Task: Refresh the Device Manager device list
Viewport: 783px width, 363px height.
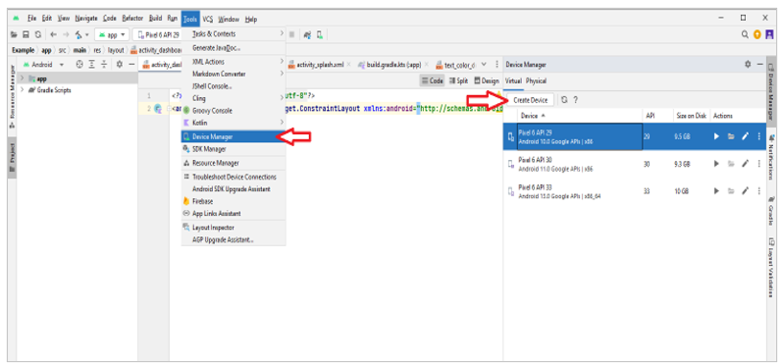Action: (564, 100)
